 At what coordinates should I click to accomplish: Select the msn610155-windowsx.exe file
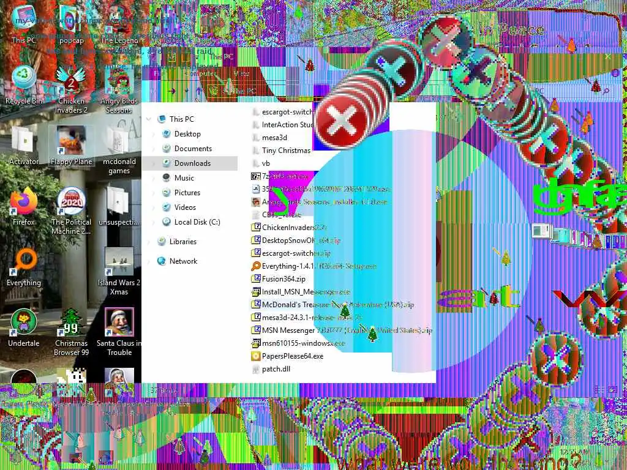298,343
